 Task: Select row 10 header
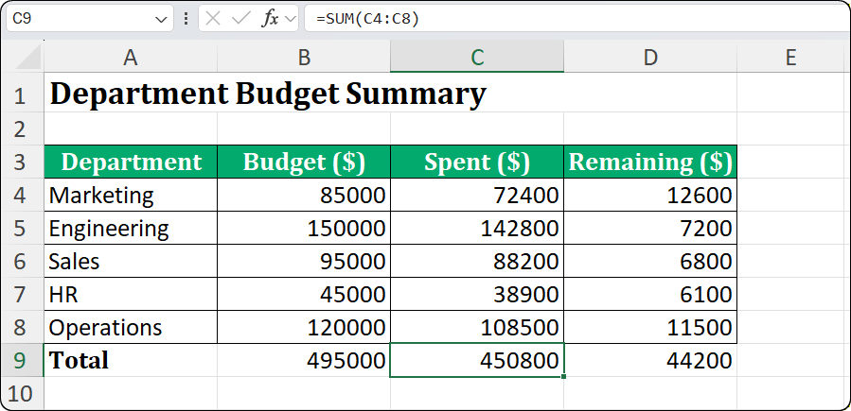click(22, 393)
